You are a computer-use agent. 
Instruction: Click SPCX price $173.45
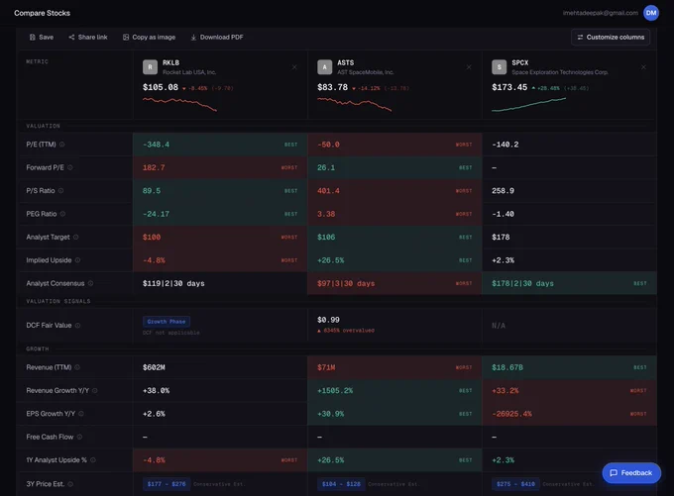[509, 87]
